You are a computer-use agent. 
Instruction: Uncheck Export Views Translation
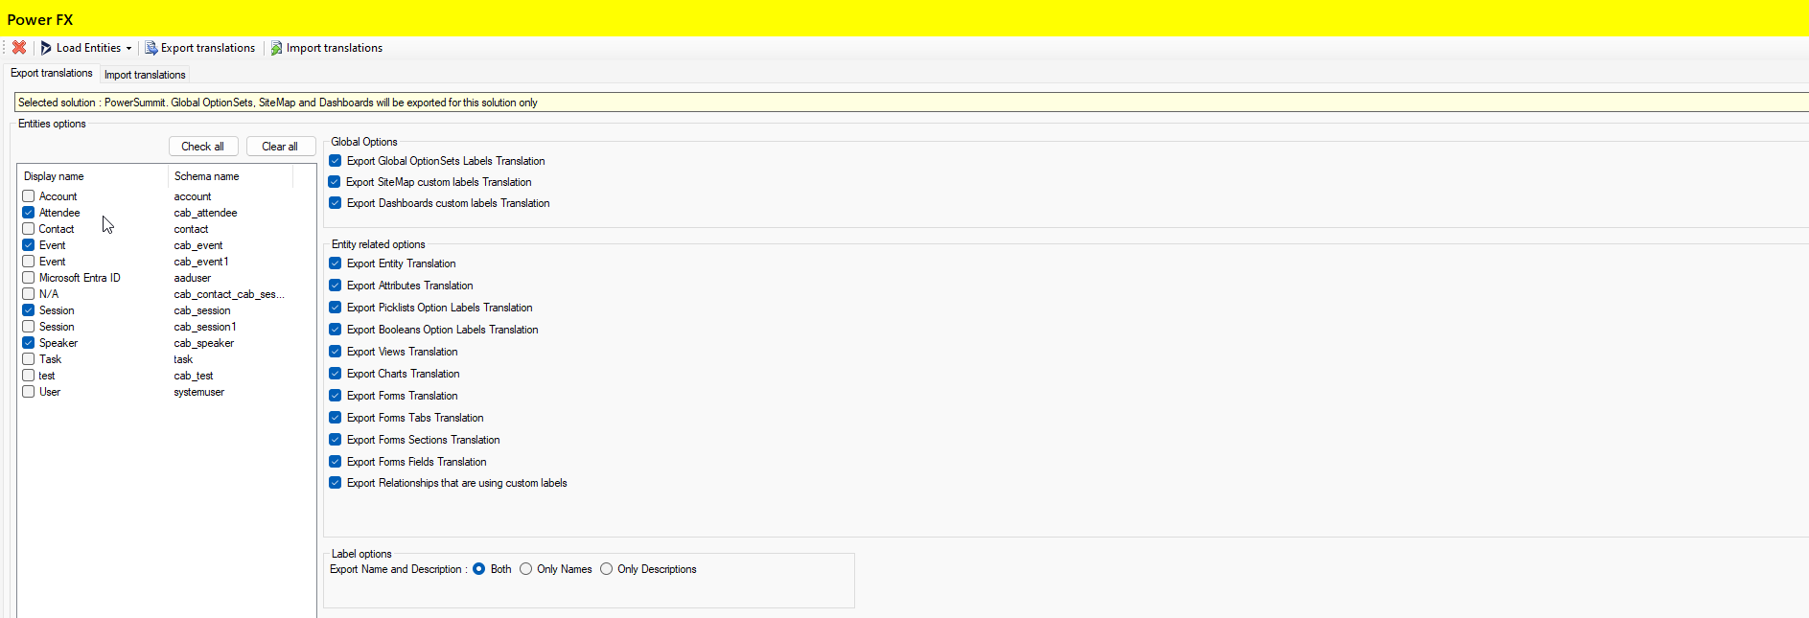coord(336,352)
